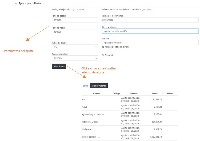Viewport: 200px width, 141px height.
Task: Click the Detalle text input
Action: point(150,43)
